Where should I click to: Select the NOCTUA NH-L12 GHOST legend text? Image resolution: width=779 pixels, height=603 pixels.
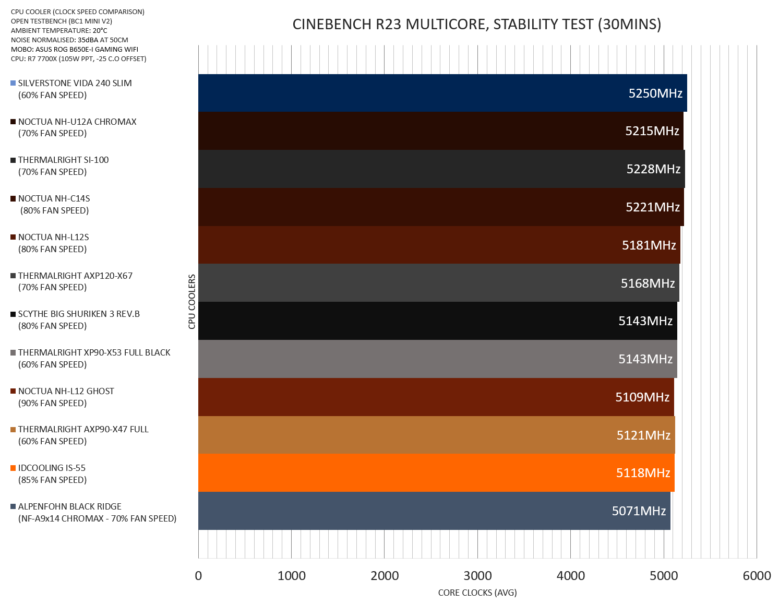pyautogui.click(x=66, y=391)
